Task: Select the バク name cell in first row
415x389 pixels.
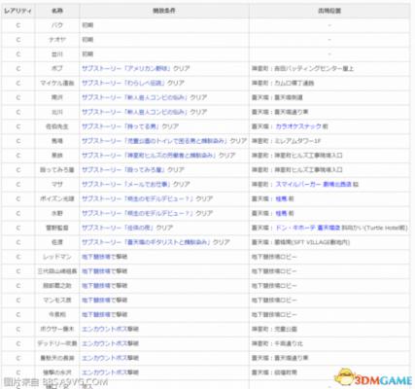Action: click(x=57, y=25)
